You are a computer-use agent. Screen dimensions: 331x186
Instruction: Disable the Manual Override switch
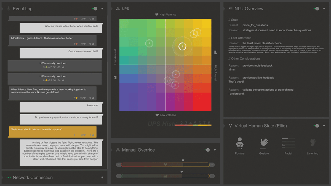(x=207, y=150)
